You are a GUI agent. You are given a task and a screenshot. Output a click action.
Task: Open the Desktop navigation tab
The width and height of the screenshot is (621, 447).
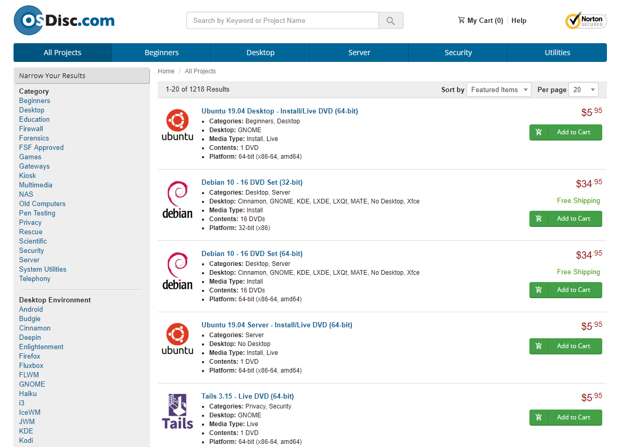click(261, 53)
